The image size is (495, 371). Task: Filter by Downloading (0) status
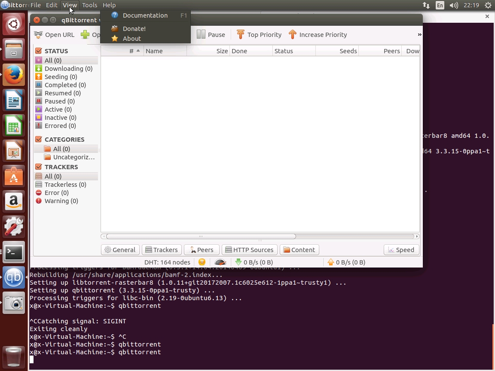coord(66,68)
